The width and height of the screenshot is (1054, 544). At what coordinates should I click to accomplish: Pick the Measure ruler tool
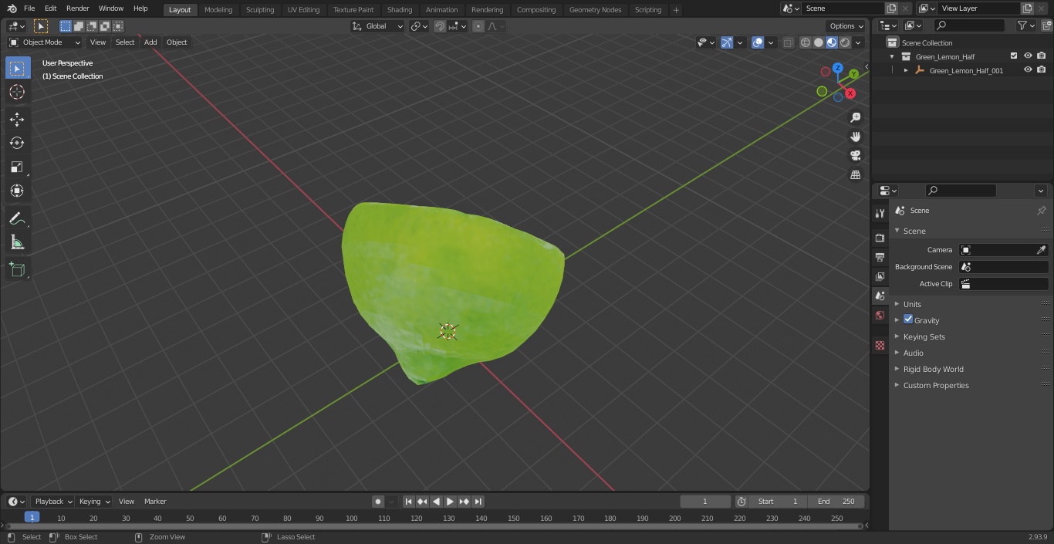tap(17, 243)
